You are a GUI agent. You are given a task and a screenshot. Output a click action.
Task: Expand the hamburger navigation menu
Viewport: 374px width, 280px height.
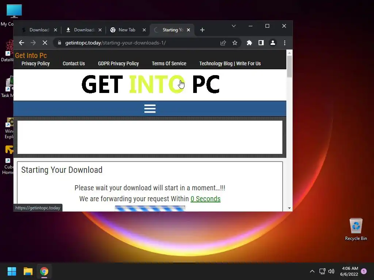click(150, 109)
